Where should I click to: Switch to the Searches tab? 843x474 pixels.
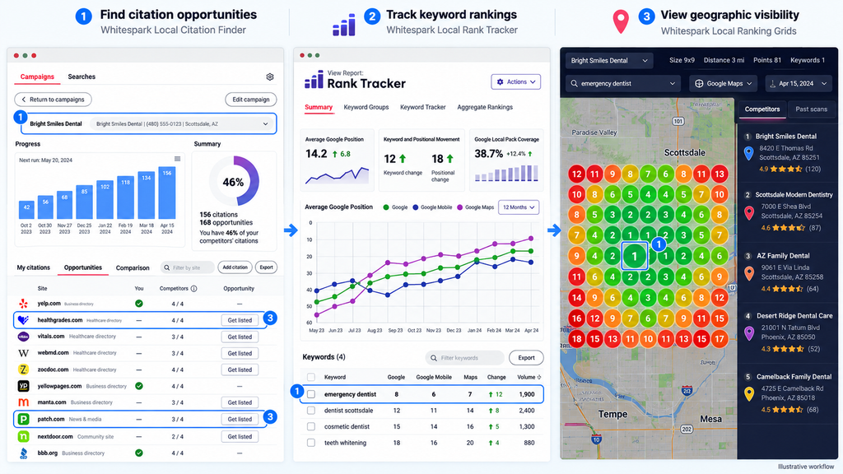[82, 77]
